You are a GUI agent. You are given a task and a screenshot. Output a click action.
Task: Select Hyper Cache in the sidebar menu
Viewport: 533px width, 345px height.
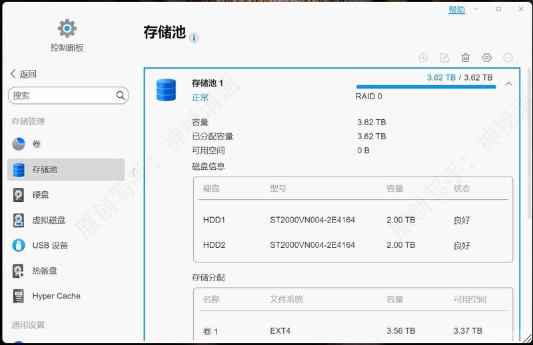66,296
